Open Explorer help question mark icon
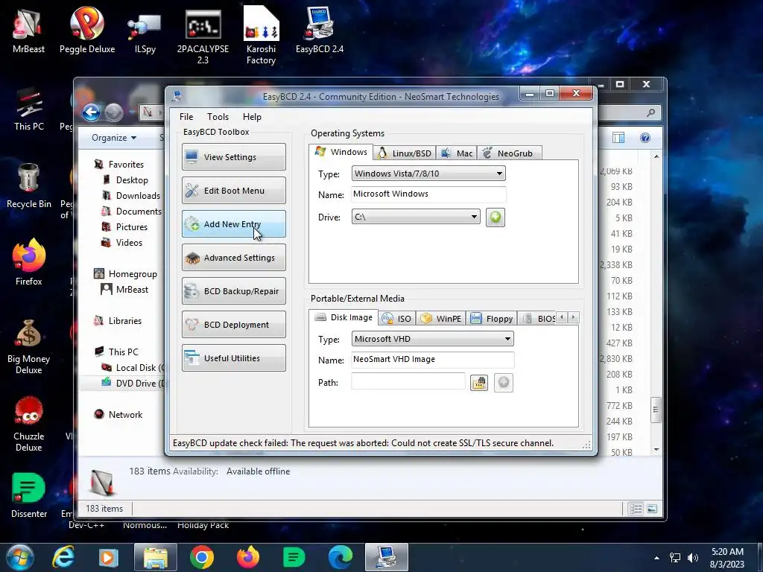The width and height of the screenshot is (763, 572). pyautogui.click(x=645, y=138)
